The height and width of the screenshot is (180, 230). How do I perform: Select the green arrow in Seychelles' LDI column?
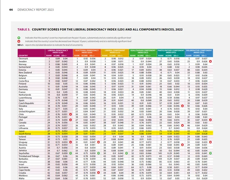71,153
